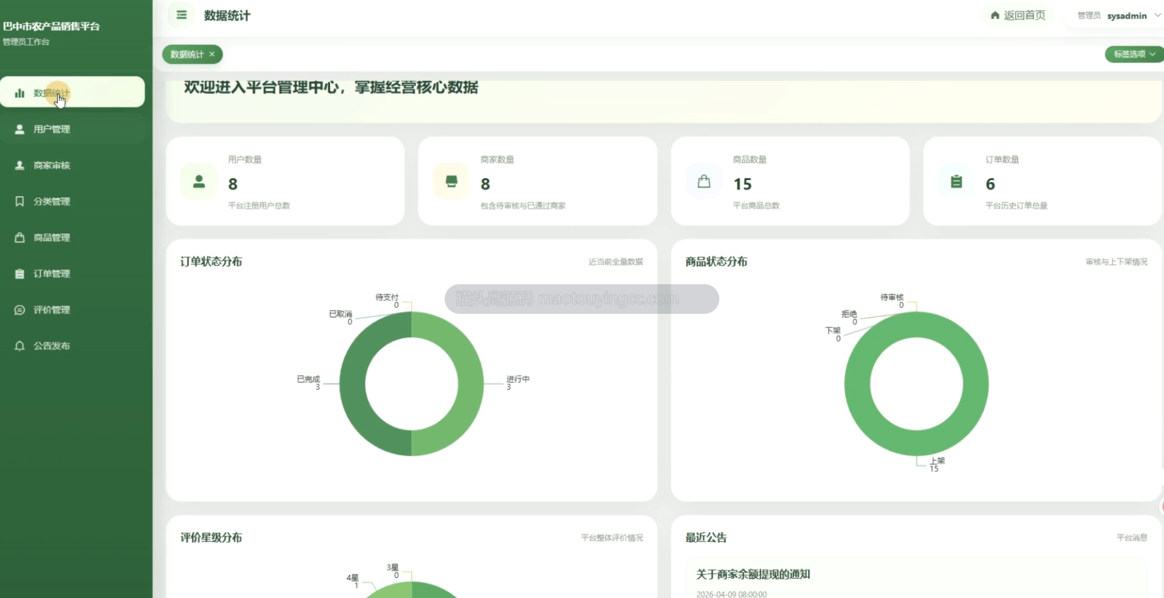Click the 订单状态分布 chart title

point(211,262)
